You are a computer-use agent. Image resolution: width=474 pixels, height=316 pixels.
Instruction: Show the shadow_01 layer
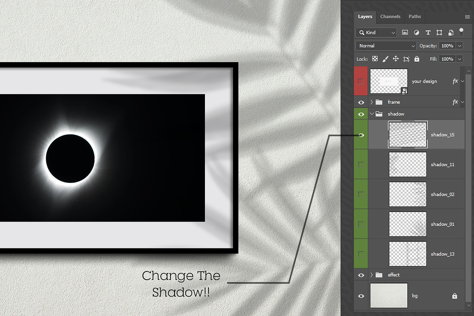(361, 224)
